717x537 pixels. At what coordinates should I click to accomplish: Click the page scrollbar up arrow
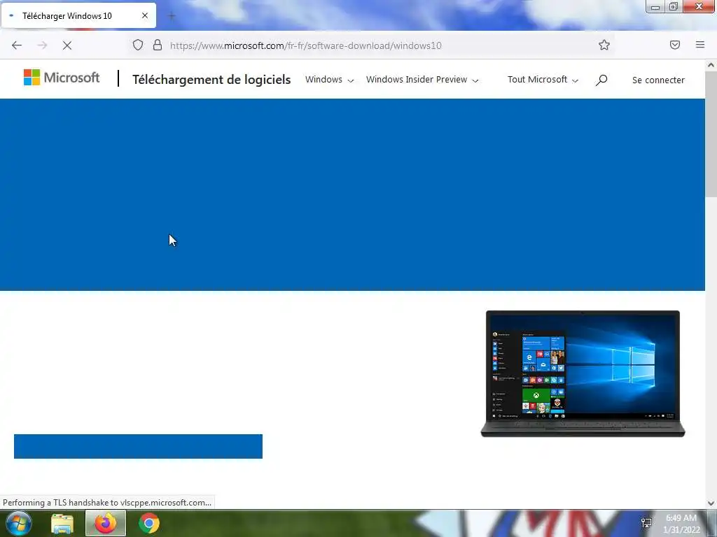(711, 65)
